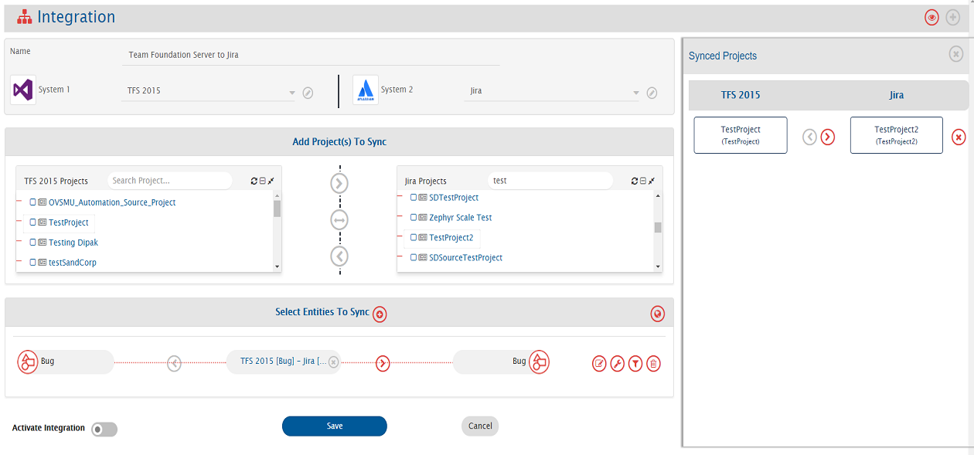This screenshot has width=974, height=455.
Task: Click the TFS Search Project input field
Action: click(x=169, y=181)
